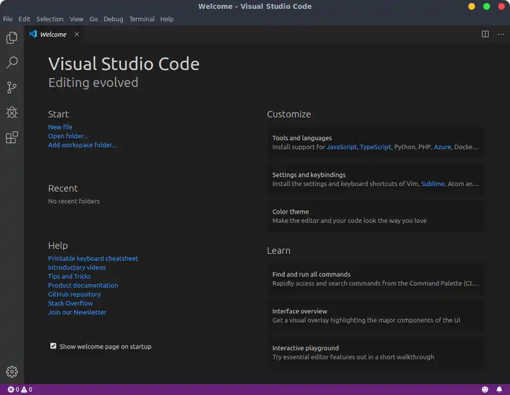The image size is (510, 395).
Task: Open the Debug view bug icon
Action: (11, 112)
